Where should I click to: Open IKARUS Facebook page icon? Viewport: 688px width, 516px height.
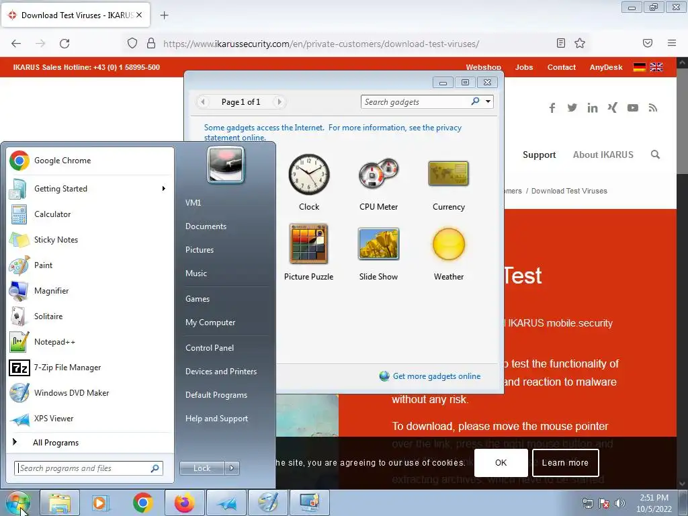point(552,108)
